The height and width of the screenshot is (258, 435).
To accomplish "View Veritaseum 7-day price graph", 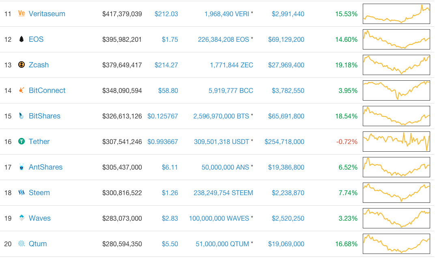I will tap(396, 14).
